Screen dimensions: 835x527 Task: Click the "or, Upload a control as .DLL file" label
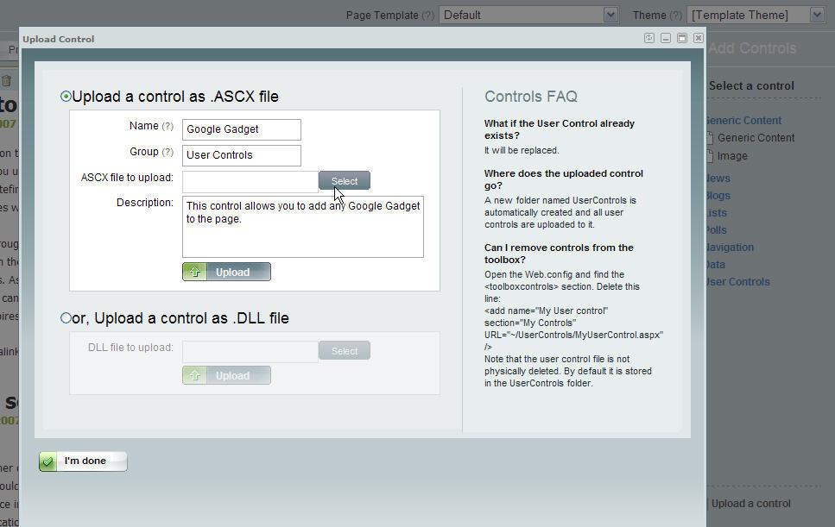(x=180, y=318)
